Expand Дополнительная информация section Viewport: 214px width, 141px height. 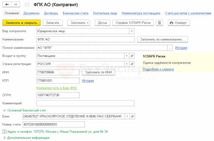4,138
